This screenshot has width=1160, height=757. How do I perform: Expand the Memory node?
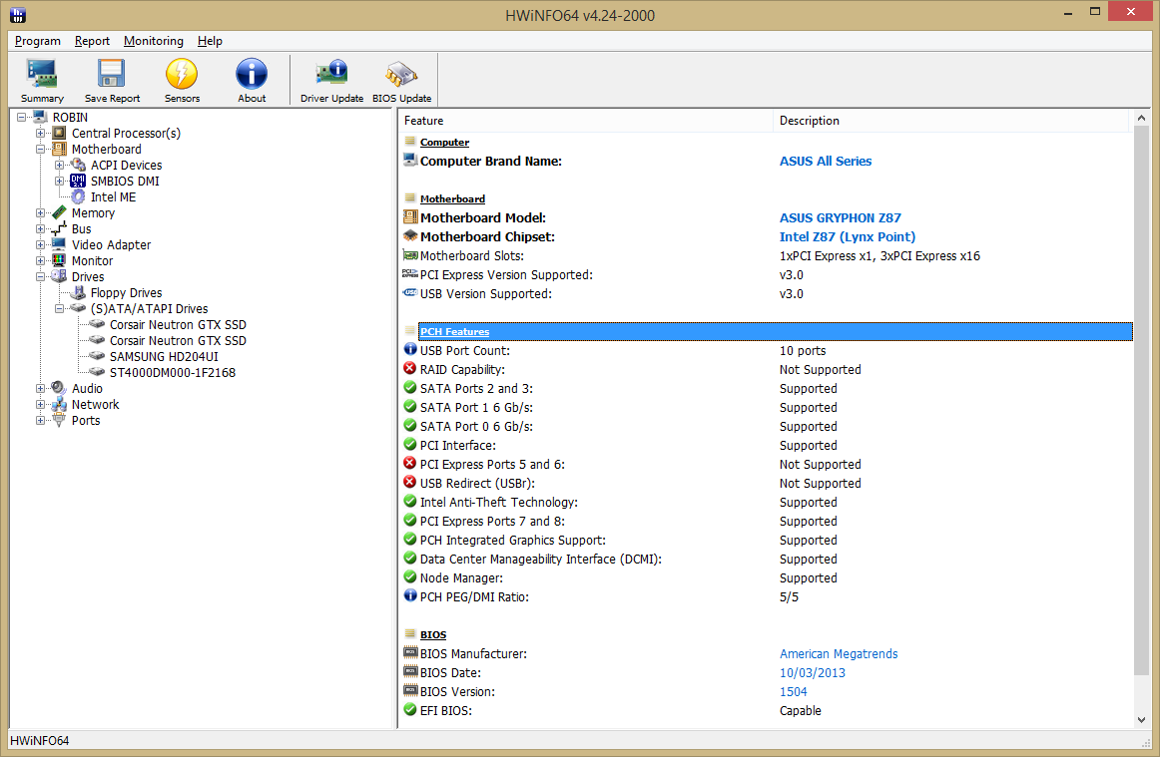41,212
